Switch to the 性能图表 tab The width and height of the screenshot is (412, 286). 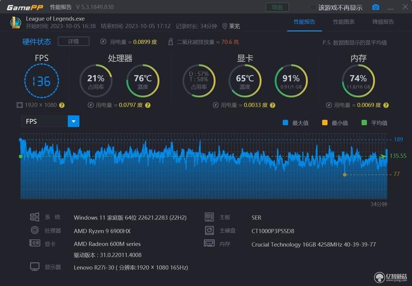tap(344, 22)
